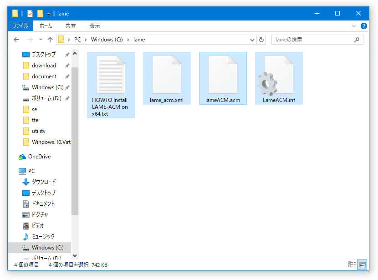
Task: Click the ミュージック music note icon
Action: (26, 237)
